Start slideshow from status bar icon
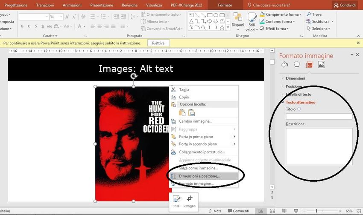The image size is (363, 215). point(296,211)
